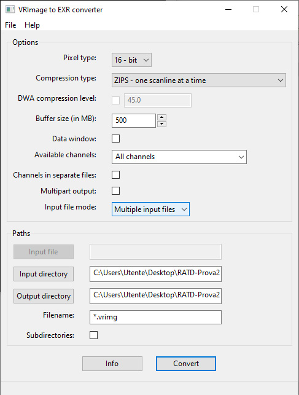Open the Available channels dropdown
Viewport: 299px width, 395px height.
coord(179,157)
